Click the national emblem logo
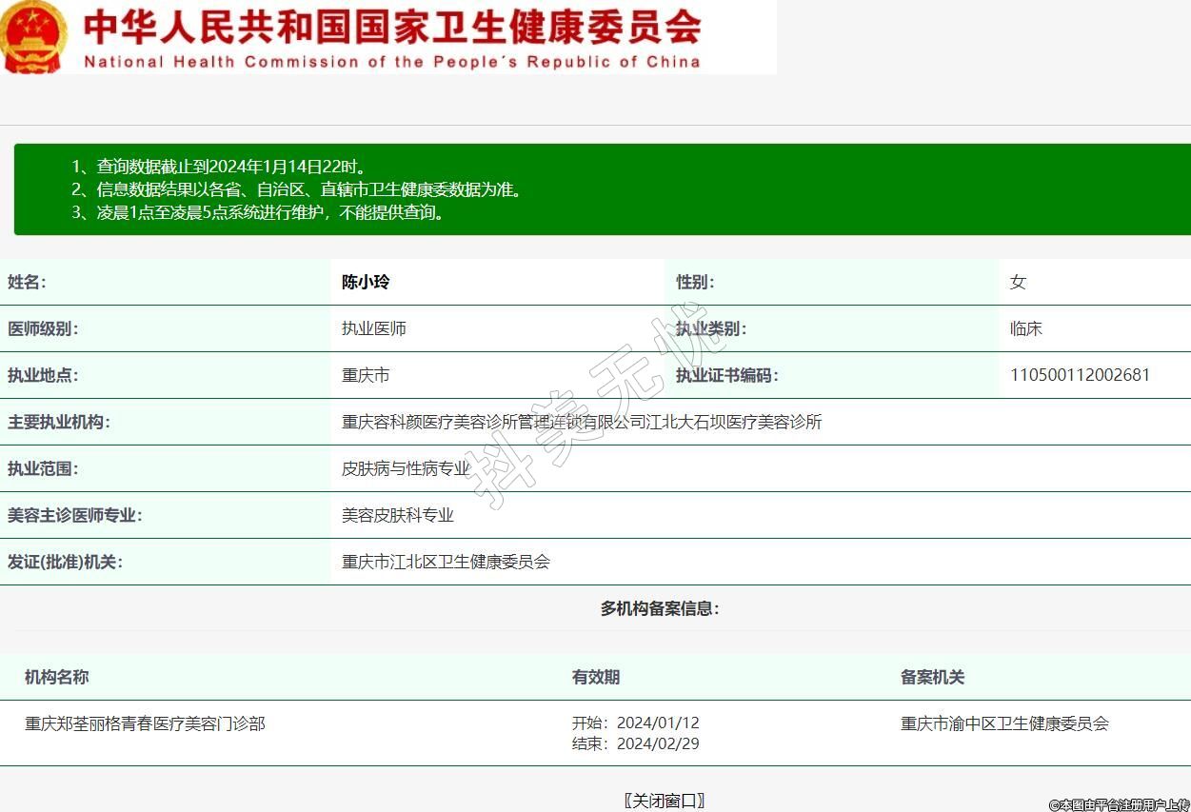 [33, 36]
